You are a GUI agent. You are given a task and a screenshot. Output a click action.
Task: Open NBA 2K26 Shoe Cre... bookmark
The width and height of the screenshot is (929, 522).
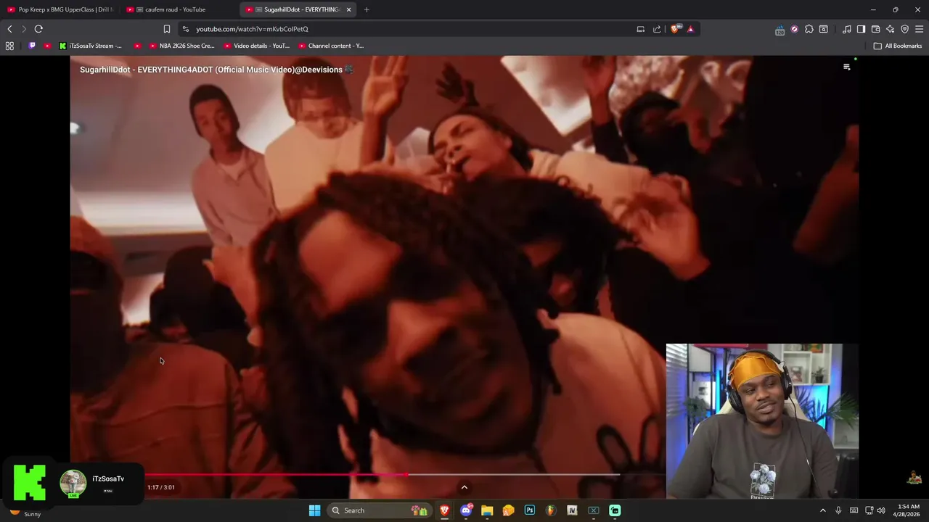[x=181, y=46]
